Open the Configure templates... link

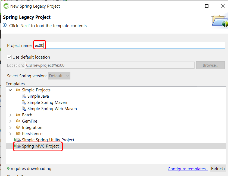point(188,169)
